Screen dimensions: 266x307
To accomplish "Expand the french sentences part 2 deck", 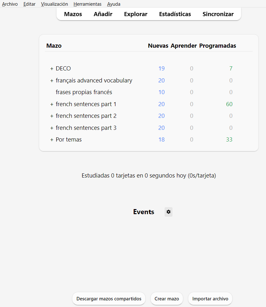I will click(x=51, y=116).
